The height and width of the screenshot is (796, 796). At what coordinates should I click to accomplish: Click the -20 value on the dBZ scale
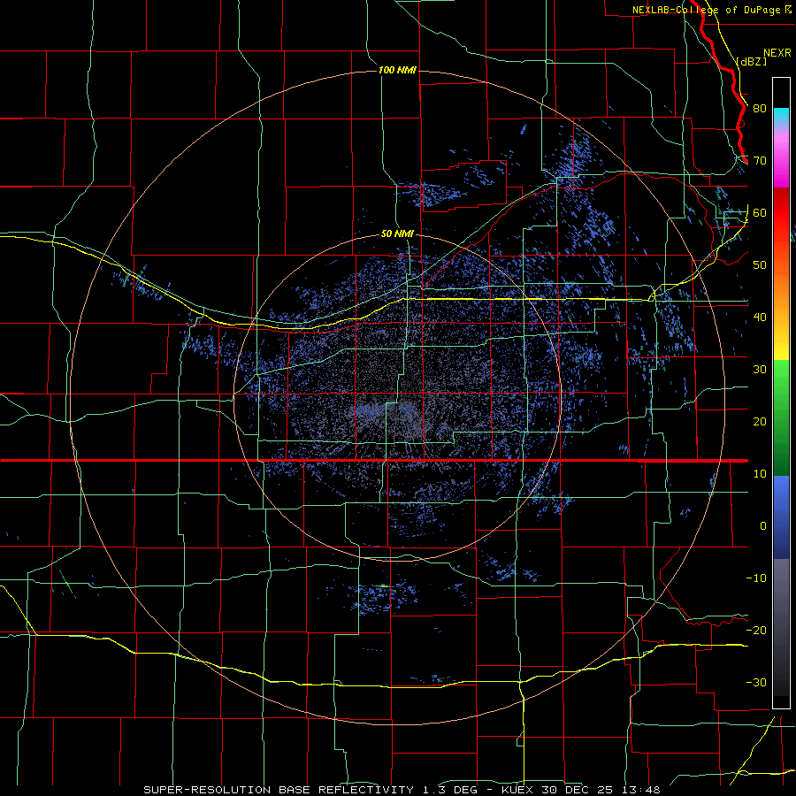click(756, 631)
